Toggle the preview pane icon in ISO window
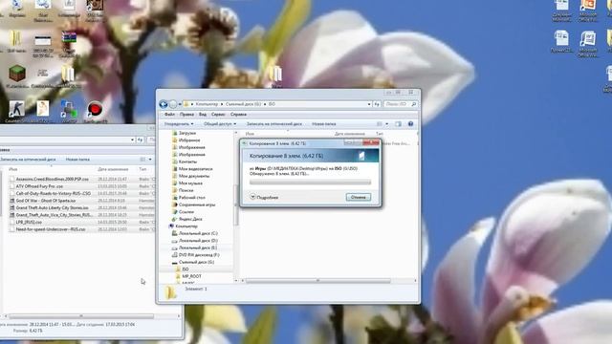Image resolution: width=612 pixels, height=344 pixels. 398,124
